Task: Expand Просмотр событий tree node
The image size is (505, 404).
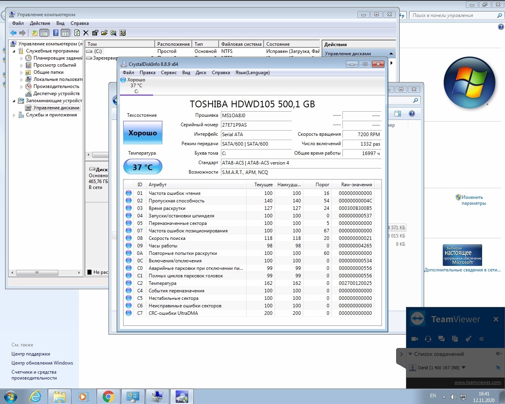Action: pos(22,65)
